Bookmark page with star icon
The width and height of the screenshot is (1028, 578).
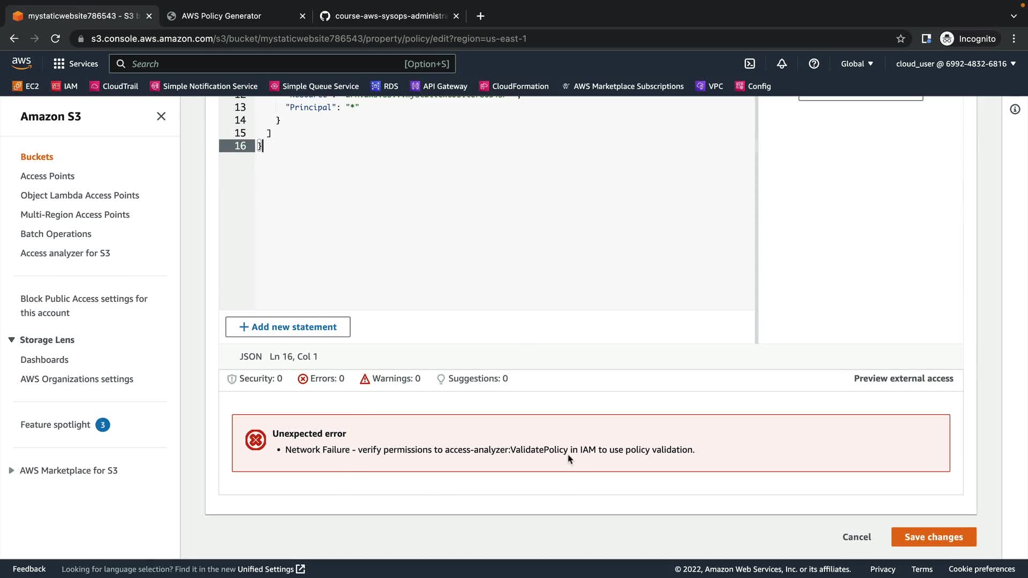(x=901, y=39)
